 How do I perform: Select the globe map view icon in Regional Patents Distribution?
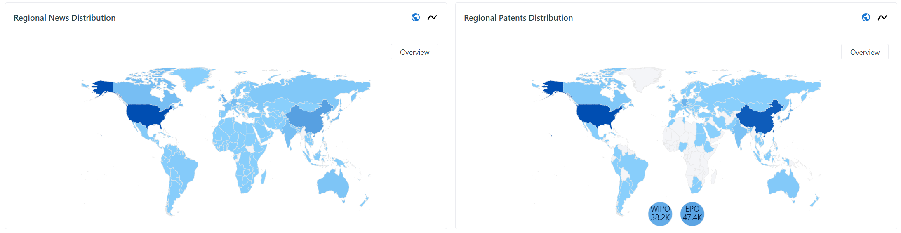click(866, 17)
